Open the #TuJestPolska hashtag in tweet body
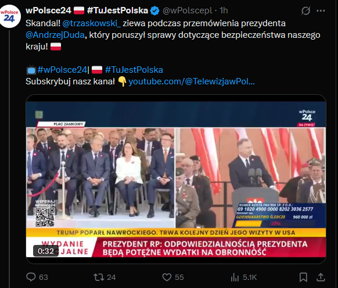This screenshot has height=288, width=338. pos(134,70)
